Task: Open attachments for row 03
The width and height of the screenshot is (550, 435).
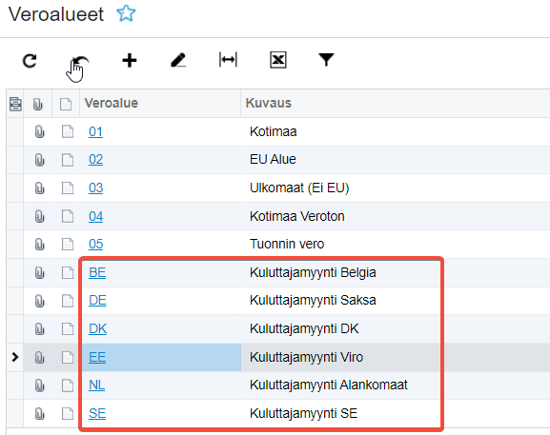Action: click(40, 188)
